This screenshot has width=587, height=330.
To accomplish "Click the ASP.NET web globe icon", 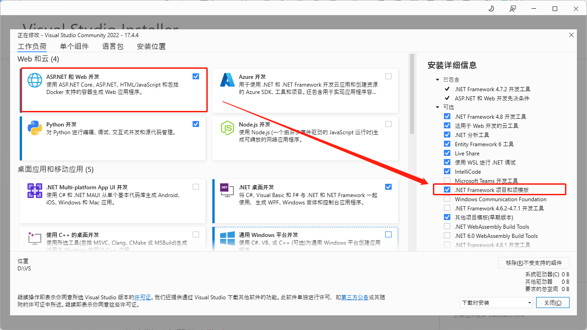I will tap(35, 80).
